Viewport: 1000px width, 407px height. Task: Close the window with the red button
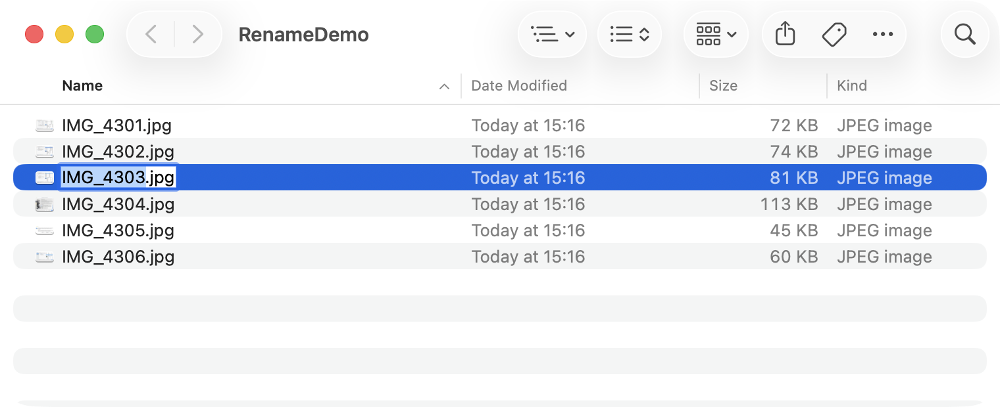point(34,34)
